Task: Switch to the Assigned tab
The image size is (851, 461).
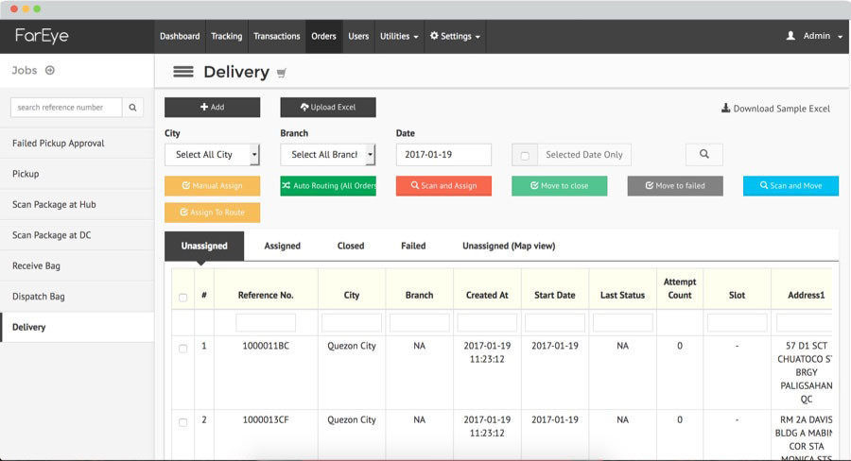Action: pos(282,246)
